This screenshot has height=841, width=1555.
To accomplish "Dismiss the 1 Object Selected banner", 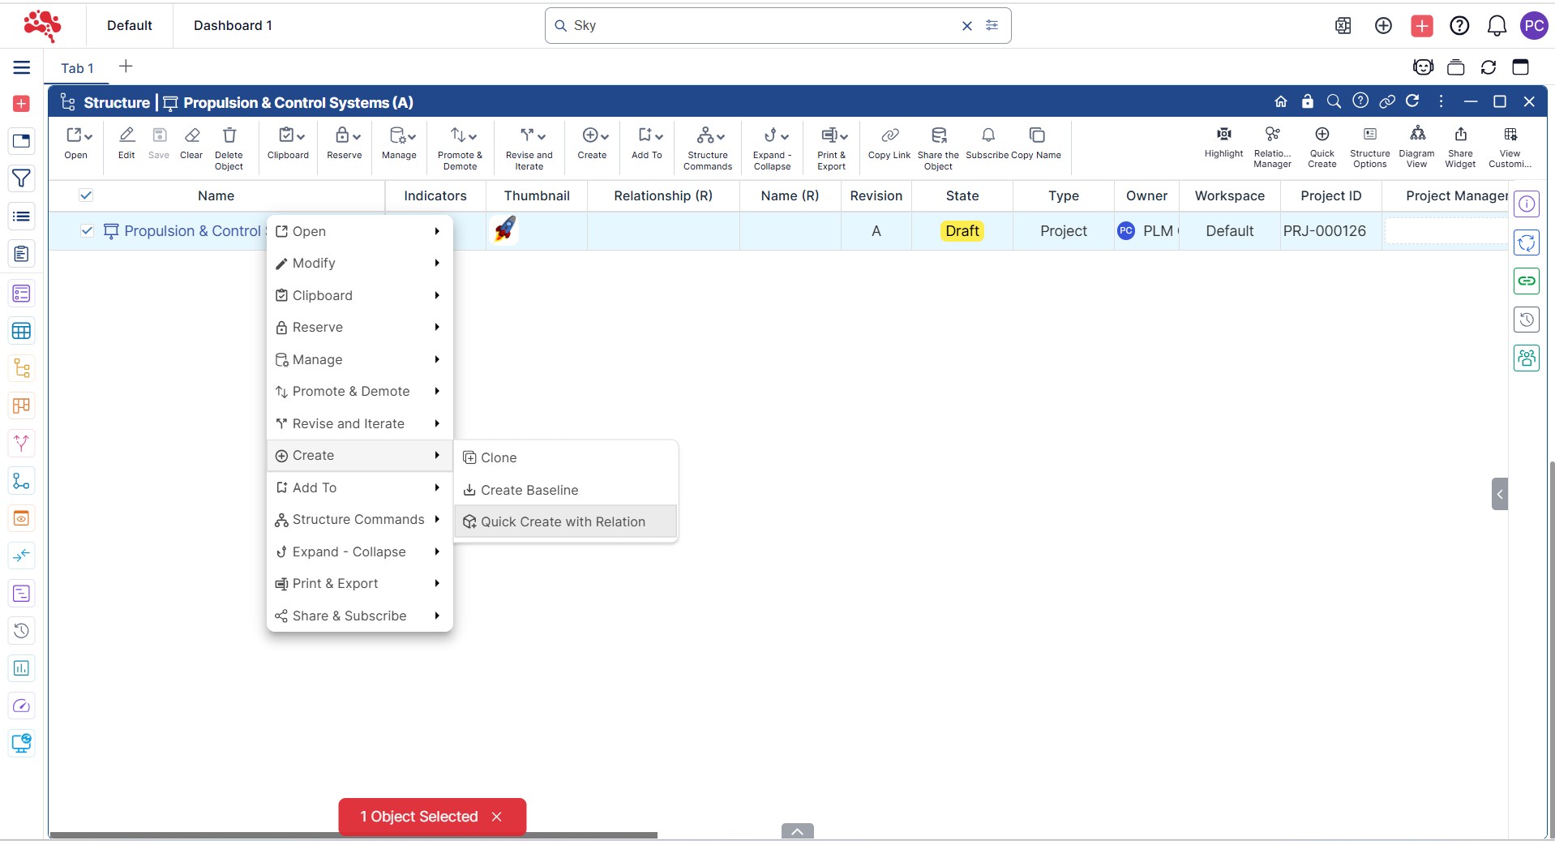I will coord(497,817).
